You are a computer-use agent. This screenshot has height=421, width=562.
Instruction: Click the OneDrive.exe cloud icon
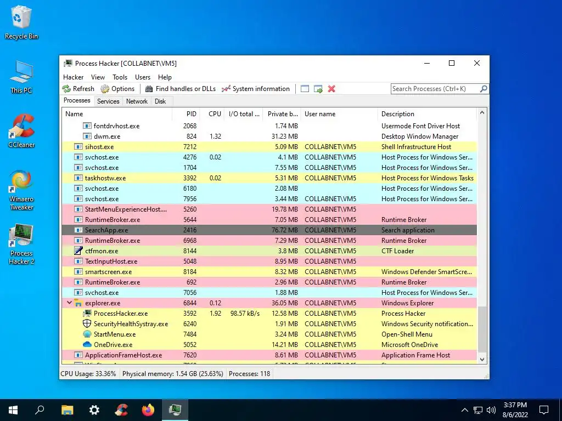pos(87,344)
